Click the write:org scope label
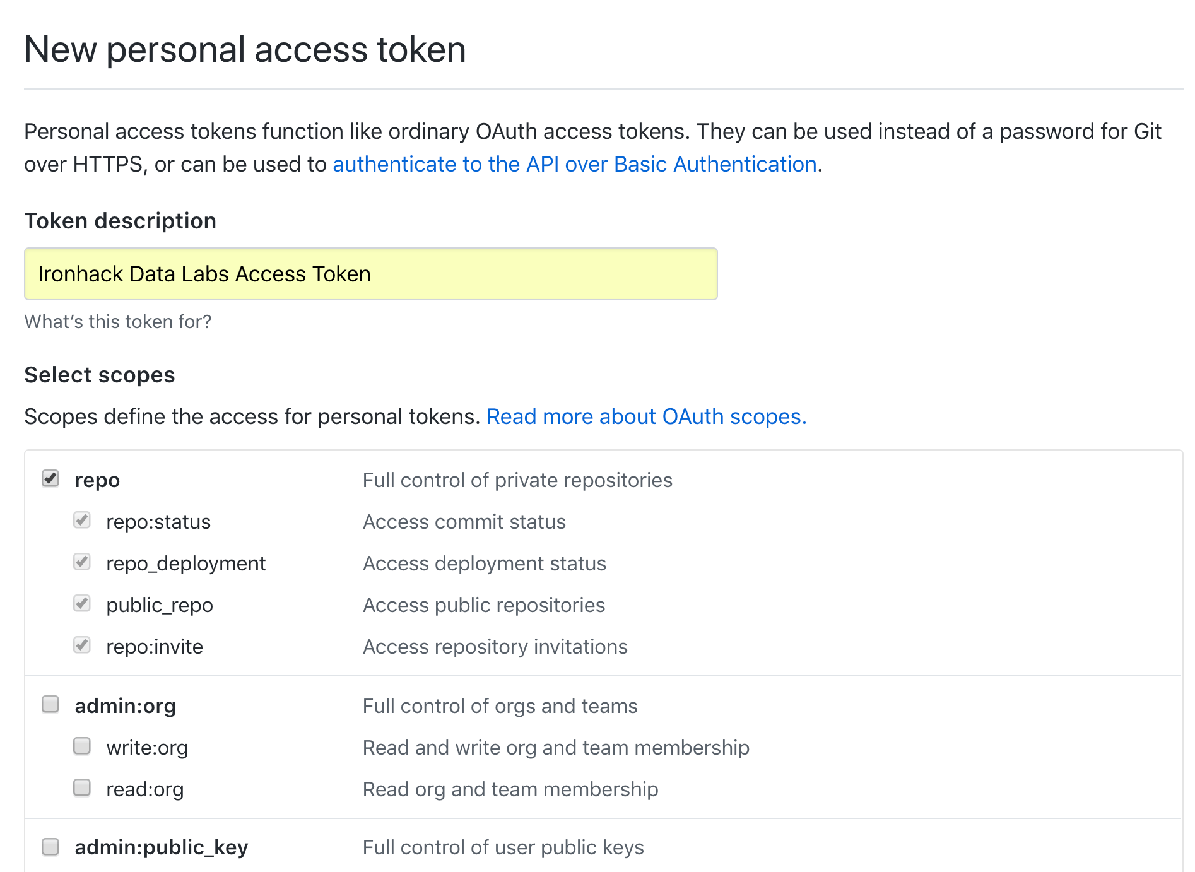1195x872 pixels. (x=147, y=748)
